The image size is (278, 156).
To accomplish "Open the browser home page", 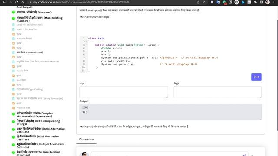I will tap(23, 2).
